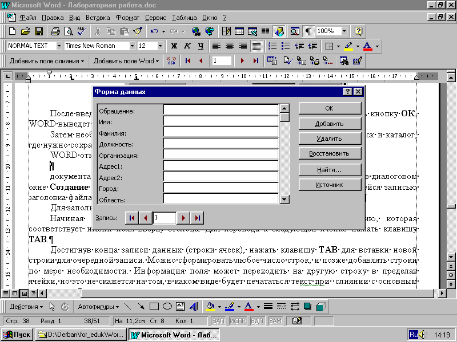This screenshot has width=457, height=342.
Task: Toggle underline formatting (Ч)
Action: tap(201, 46)
